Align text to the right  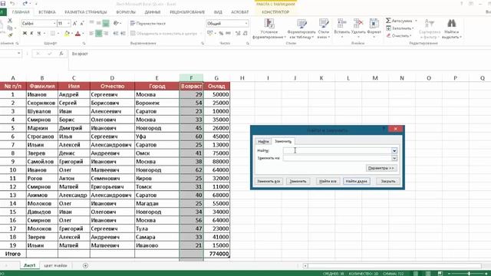(106, 33)
